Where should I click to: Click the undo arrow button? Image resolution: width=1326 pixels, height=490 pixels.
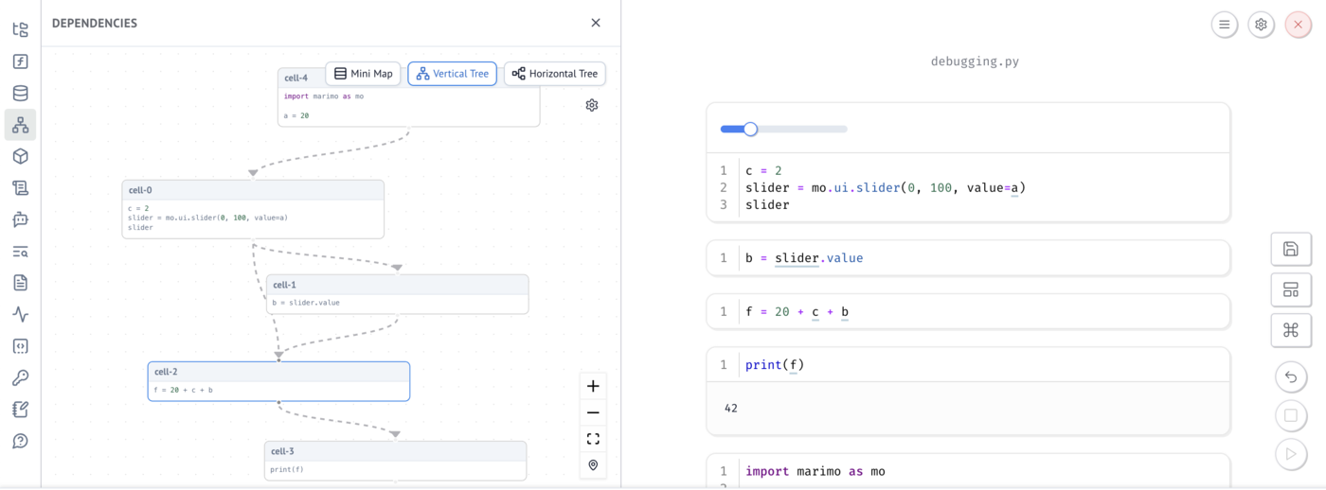pyautogui.click(x=1290, y=377)
